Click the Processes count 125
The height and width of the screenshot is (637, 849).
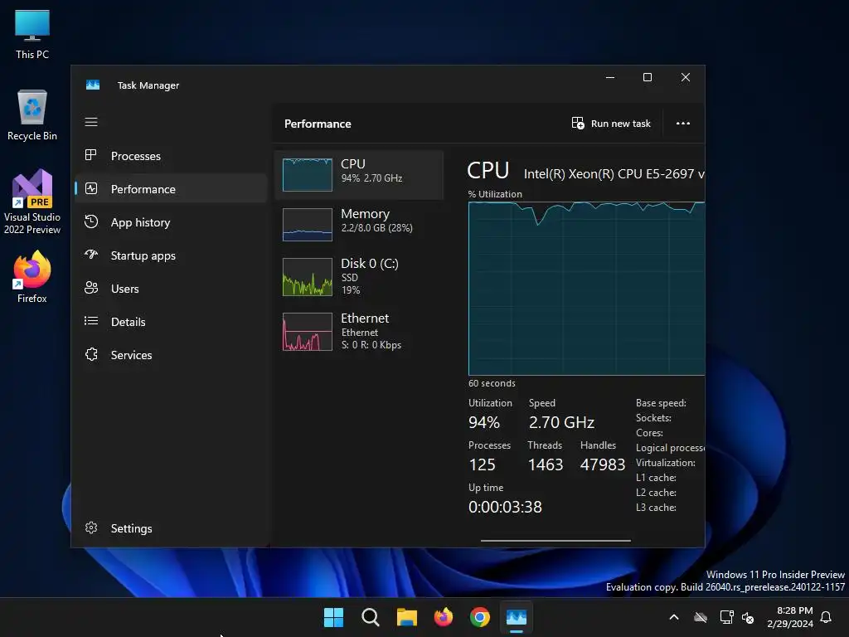(x=482, y=464)
